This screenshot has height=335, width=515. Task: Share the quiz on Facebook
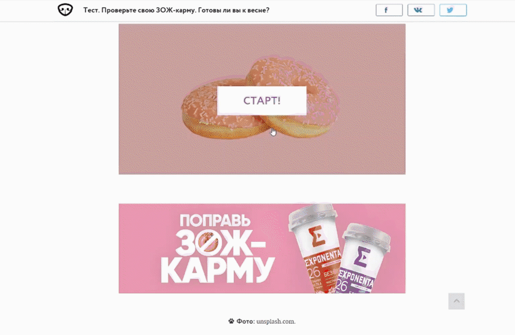point(389,10)
